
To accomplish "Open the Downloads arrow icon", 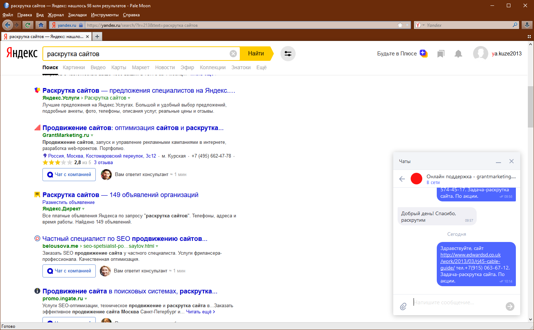I will [x=527, y=25].
